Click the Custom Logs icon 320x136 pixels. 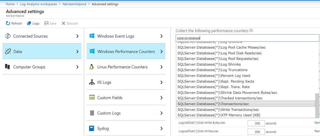(x=92, y=113)
